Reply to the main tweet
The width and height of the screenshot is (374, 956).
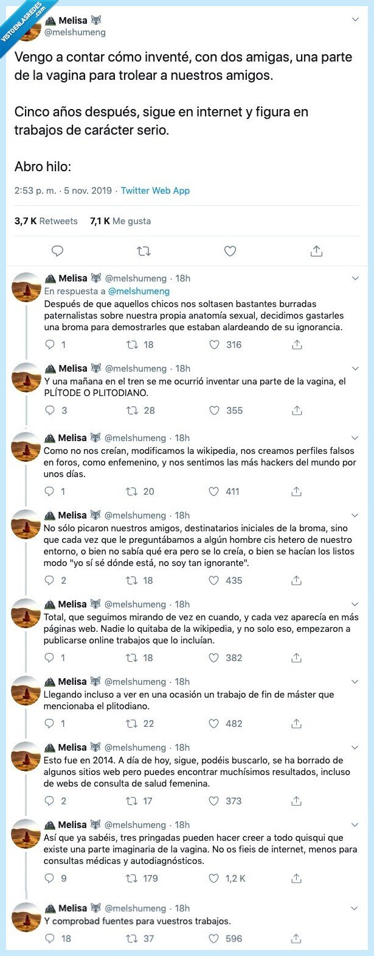click(x=57, y=250)
